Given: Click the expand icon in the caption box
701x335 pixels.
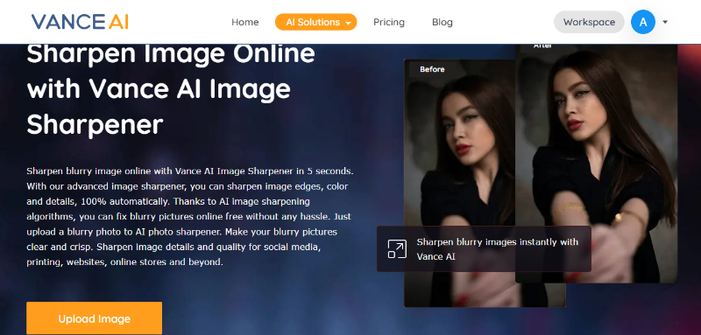Looking at the screenshot, I should (x=397, y=249).
